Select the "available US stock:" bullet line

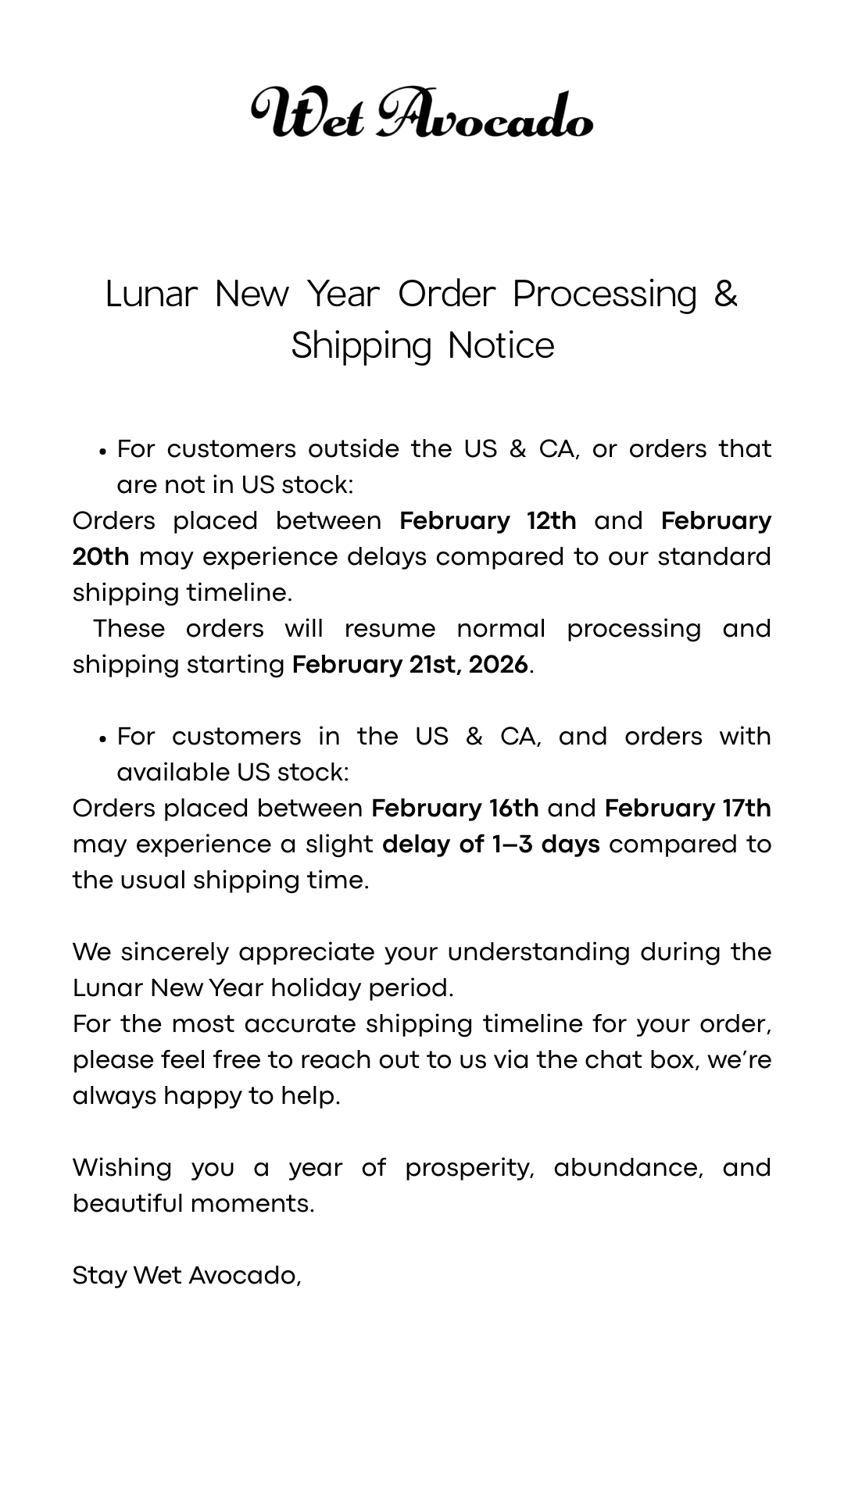point(233,772)
